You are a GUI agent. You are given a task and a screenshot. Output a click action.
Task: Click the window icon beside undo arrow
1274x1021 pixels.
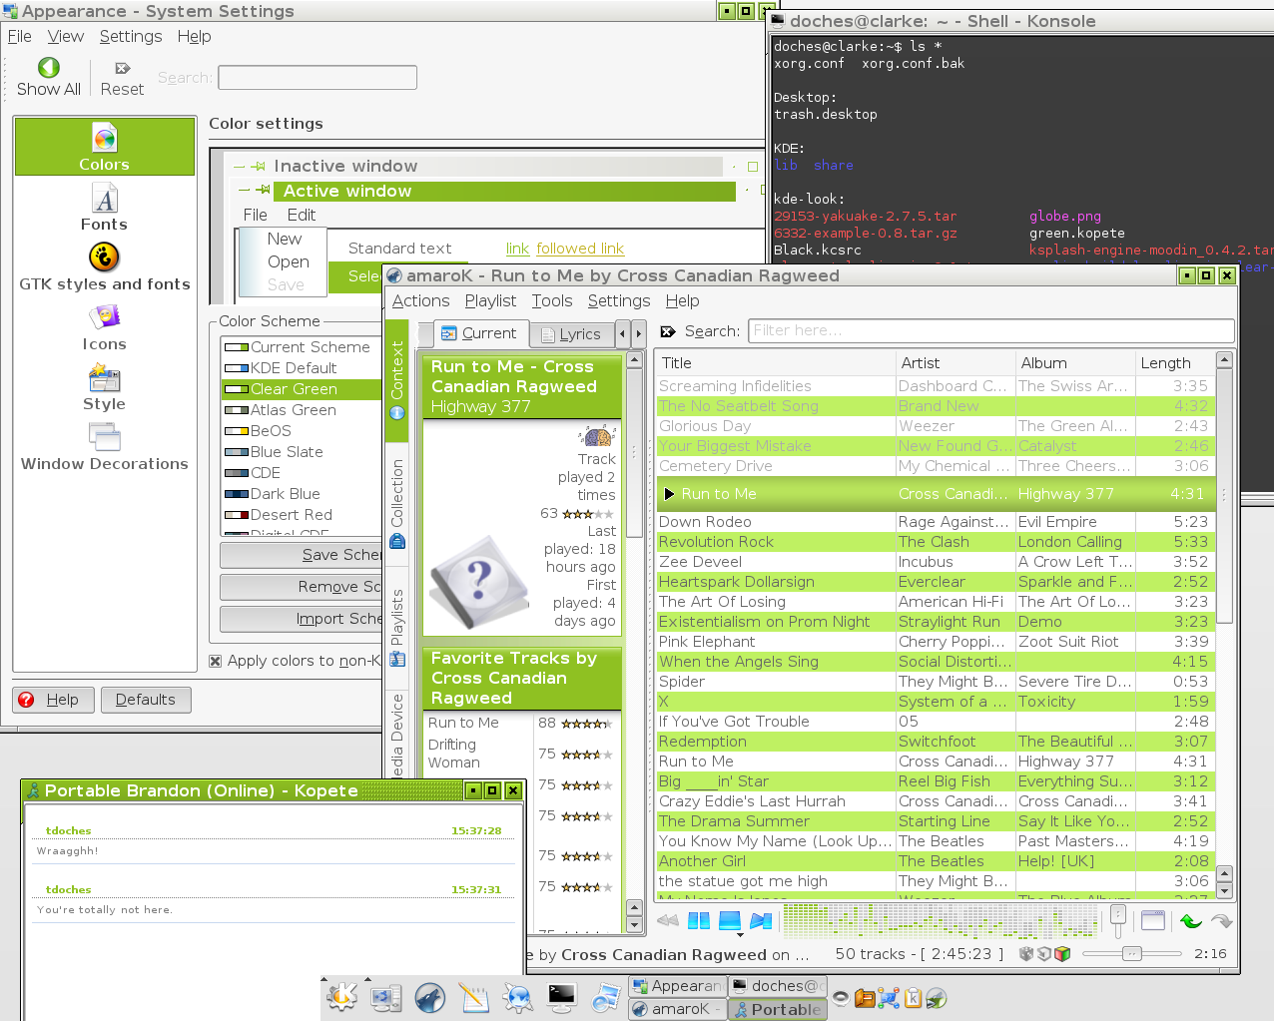[1153, 920]
